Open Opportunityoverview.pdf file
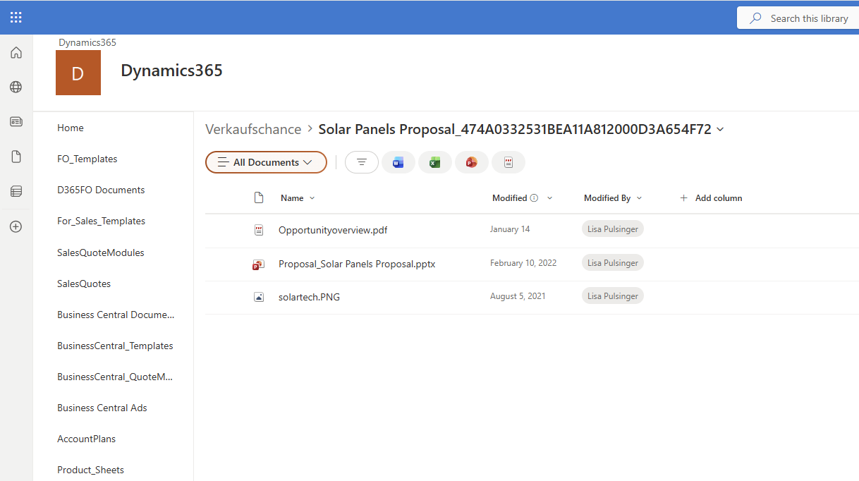 pos(333,230)
